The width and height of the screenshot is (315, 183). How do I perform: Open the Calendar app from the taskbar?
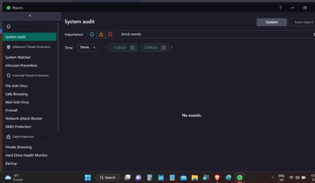coord(161,178)
